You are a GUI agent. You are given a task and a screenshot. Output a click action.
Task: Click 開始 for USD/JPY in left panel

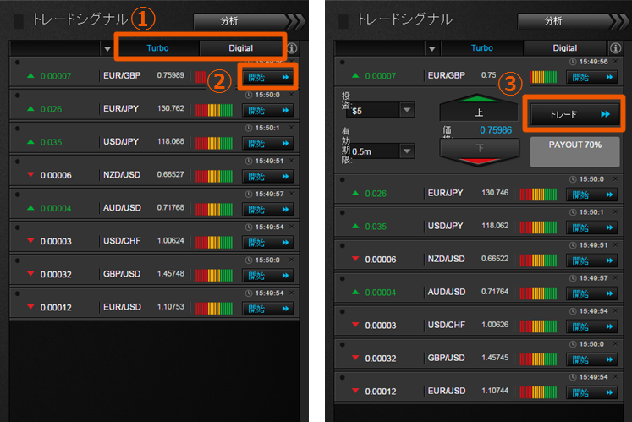[x=268, y=143]
